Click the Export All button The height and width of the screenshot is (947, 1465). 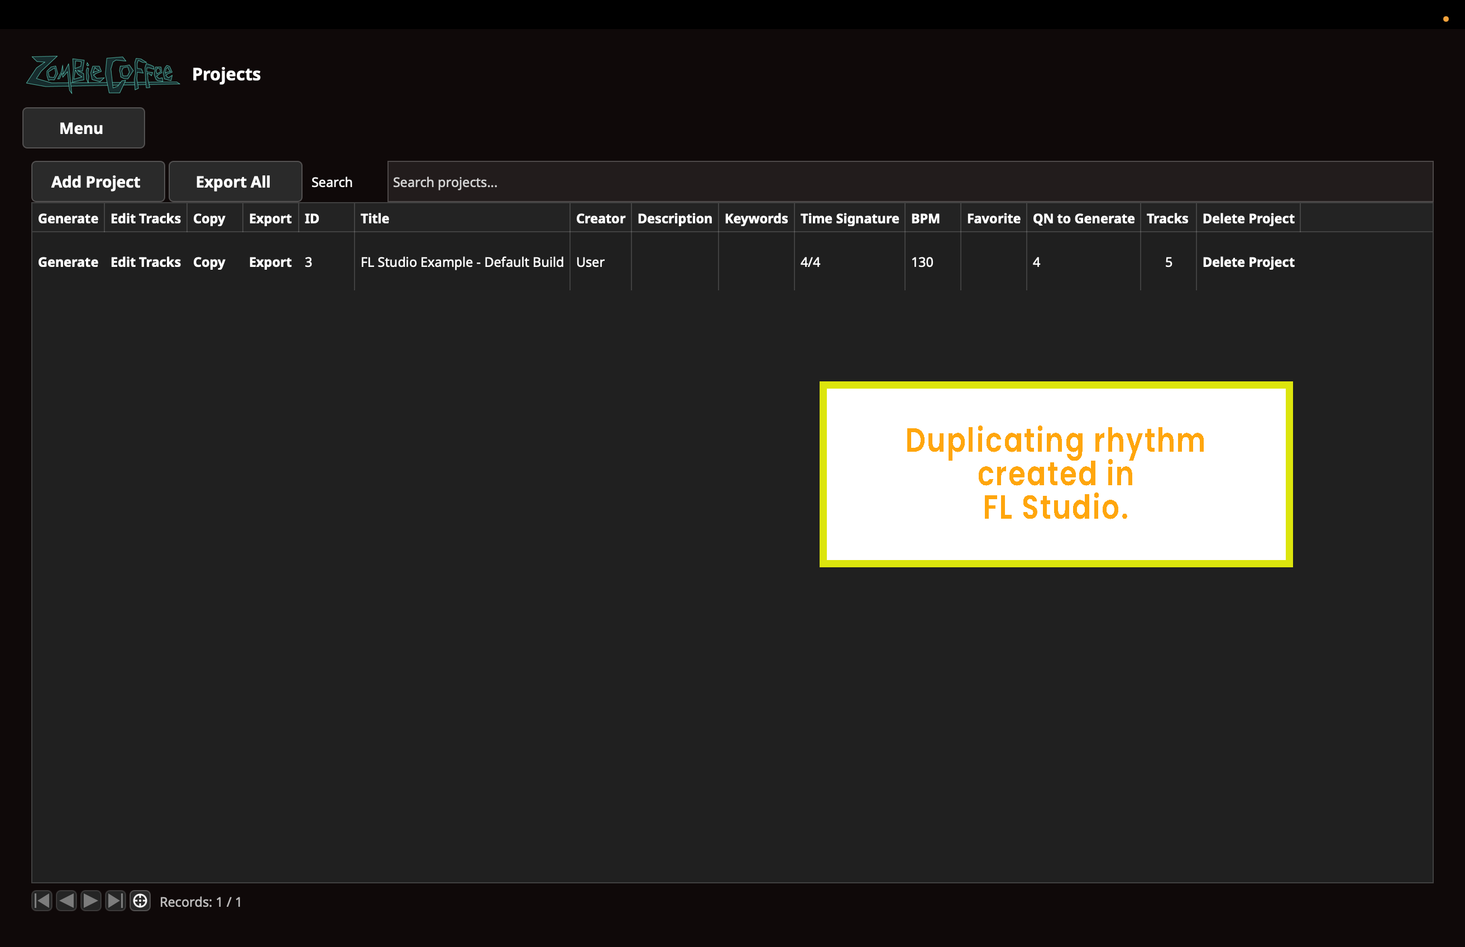236,181
